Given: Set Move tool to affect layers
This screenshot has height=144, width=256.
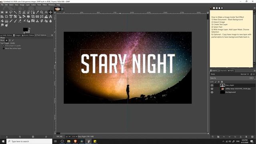Looking at the screenshot, I should point(6,40).
